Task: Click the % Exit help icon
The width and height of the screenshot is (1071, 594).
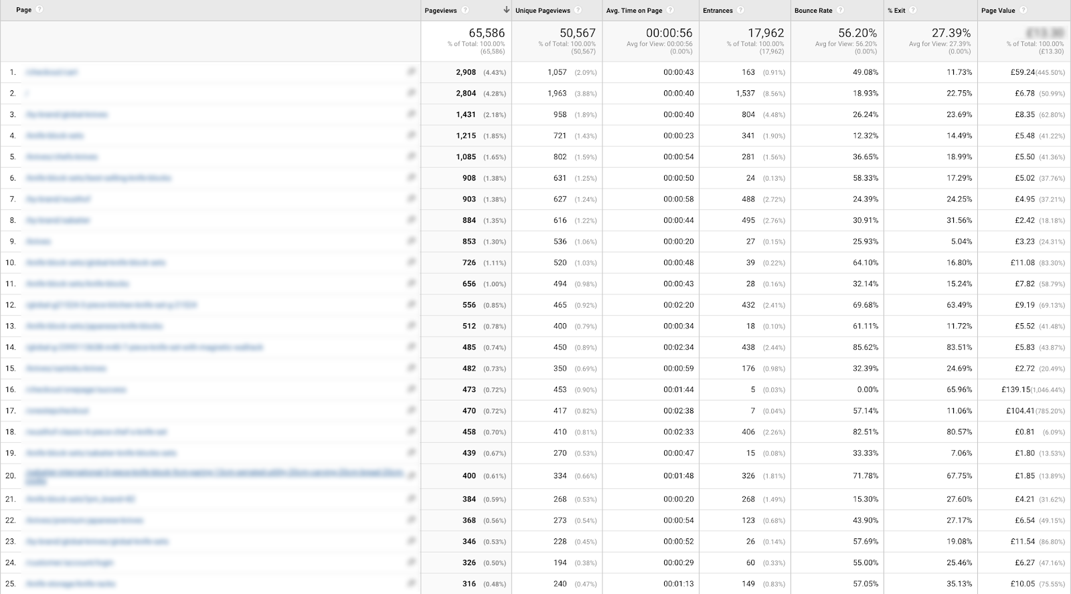Action: click(x=913, y=10)
